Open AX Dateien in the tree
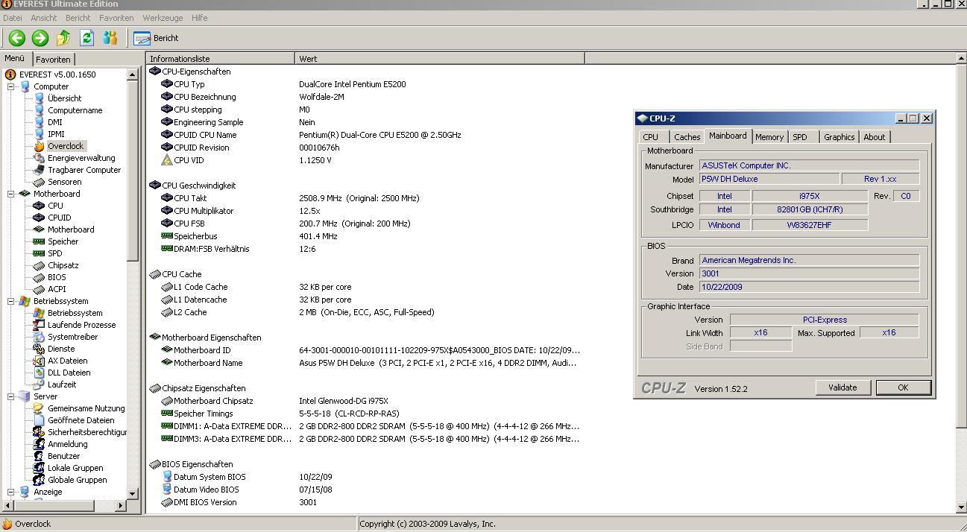The image size is (967, 532). click(x=67, y=361)
